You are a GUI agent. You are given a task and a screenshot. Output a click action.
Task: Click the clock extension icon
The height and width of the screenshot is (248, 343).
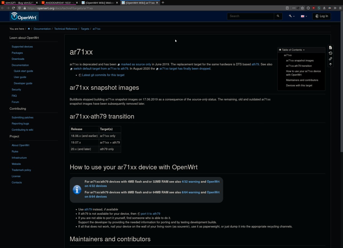(308, 8)
